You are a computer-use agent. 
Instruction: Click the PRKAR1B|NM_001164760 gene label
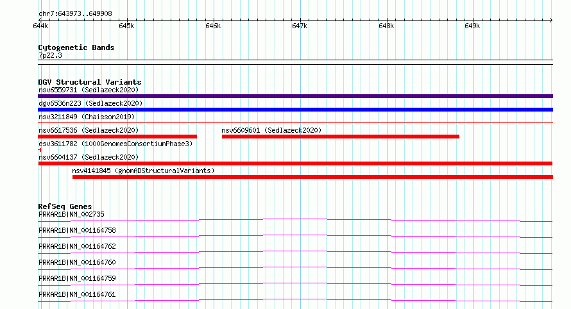tap(77, 262)
